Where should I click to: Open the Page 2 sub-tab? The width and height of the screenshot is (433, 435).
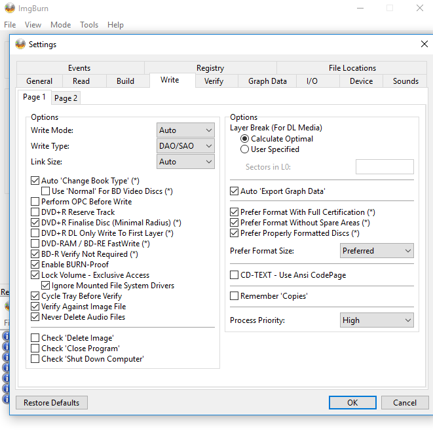click(x=66, y=98)
